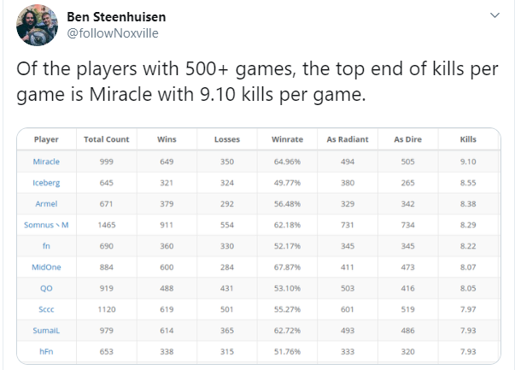View the SumaiL player link
The height and width of the screenshot is (370, 515).
click(46, 332)
